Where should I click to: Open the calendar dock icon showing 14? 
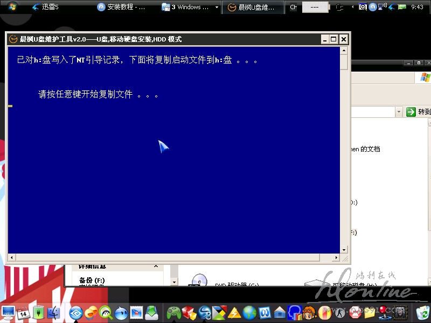23,313
